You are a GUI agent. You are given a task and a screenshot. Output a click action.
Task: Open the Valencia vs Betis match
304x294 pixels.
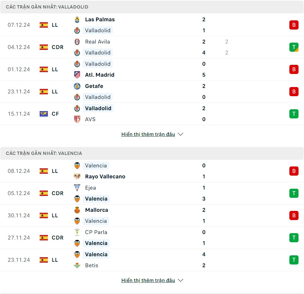tap(152, 260)
